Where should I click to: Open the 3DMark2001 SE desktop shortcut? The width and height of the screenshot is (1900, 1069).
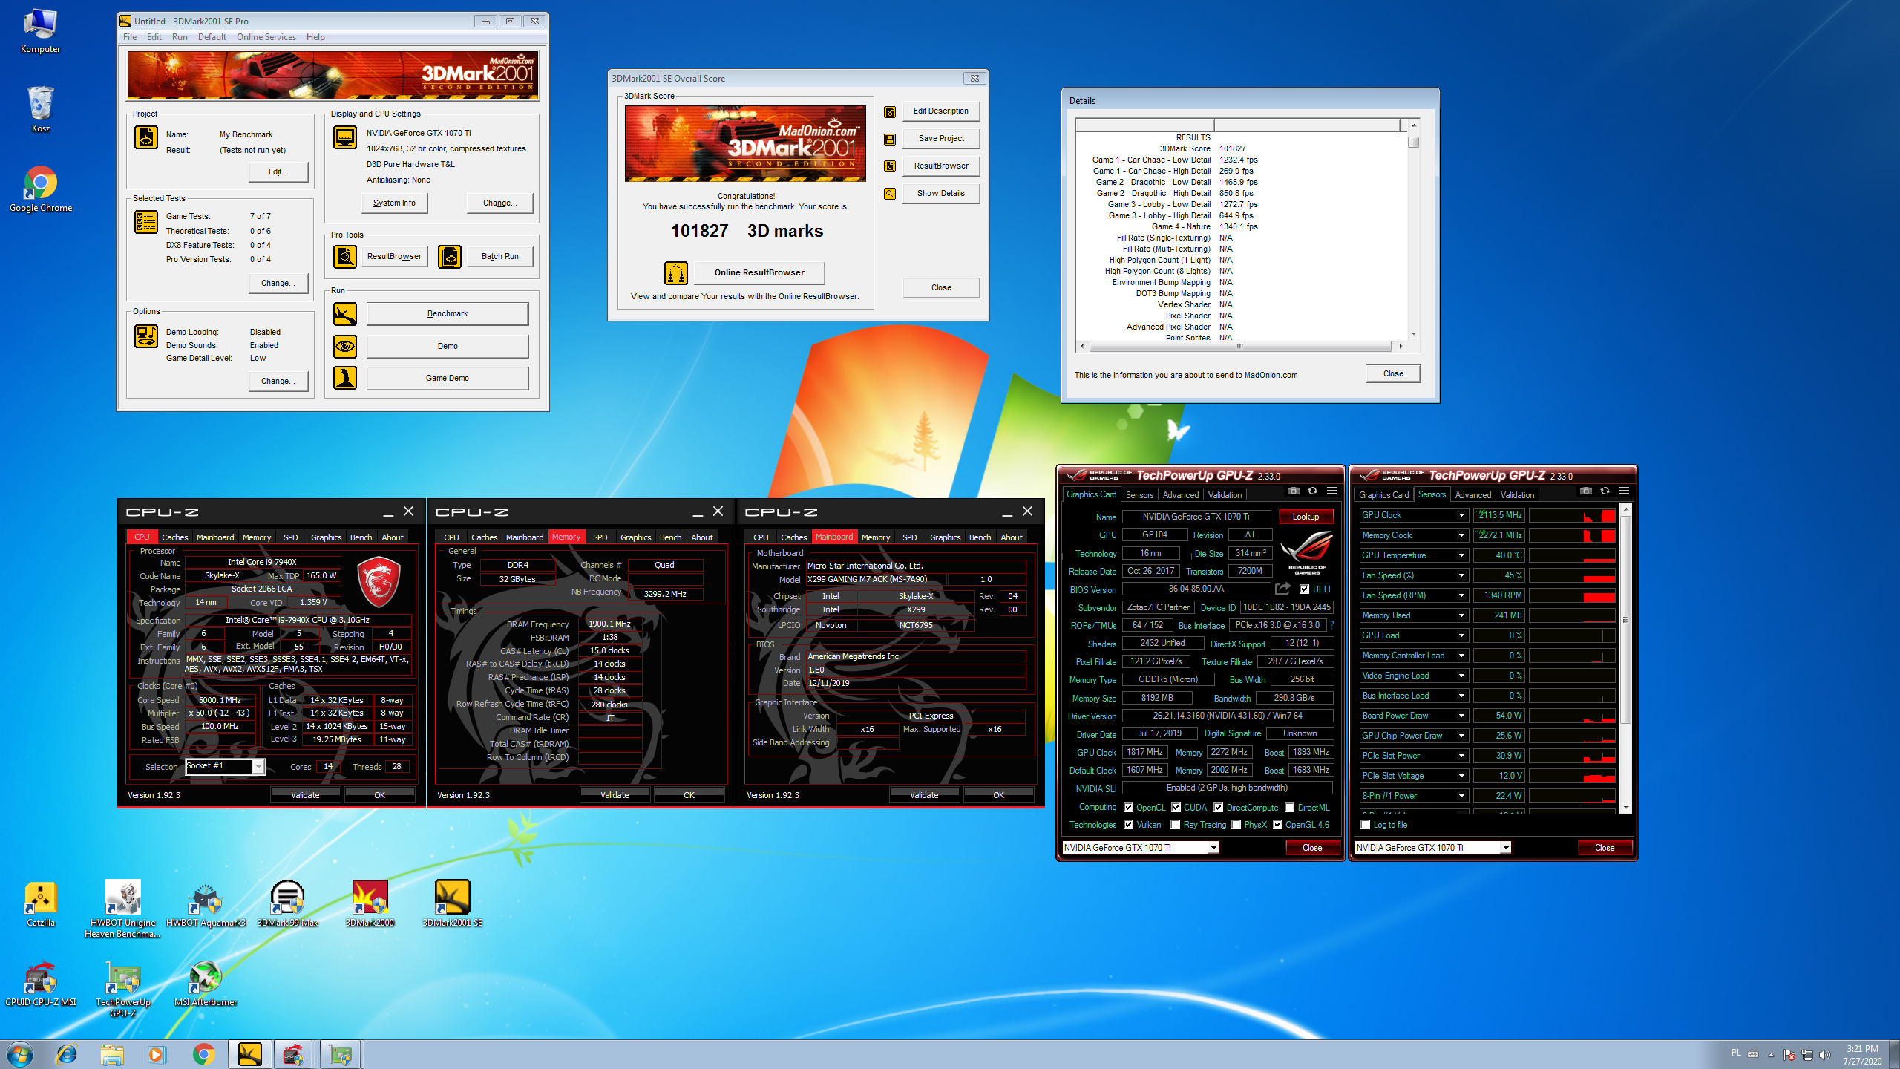pos(452,904)
